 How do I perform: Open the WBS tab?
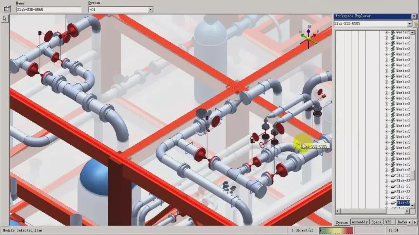tap(388, 222)
